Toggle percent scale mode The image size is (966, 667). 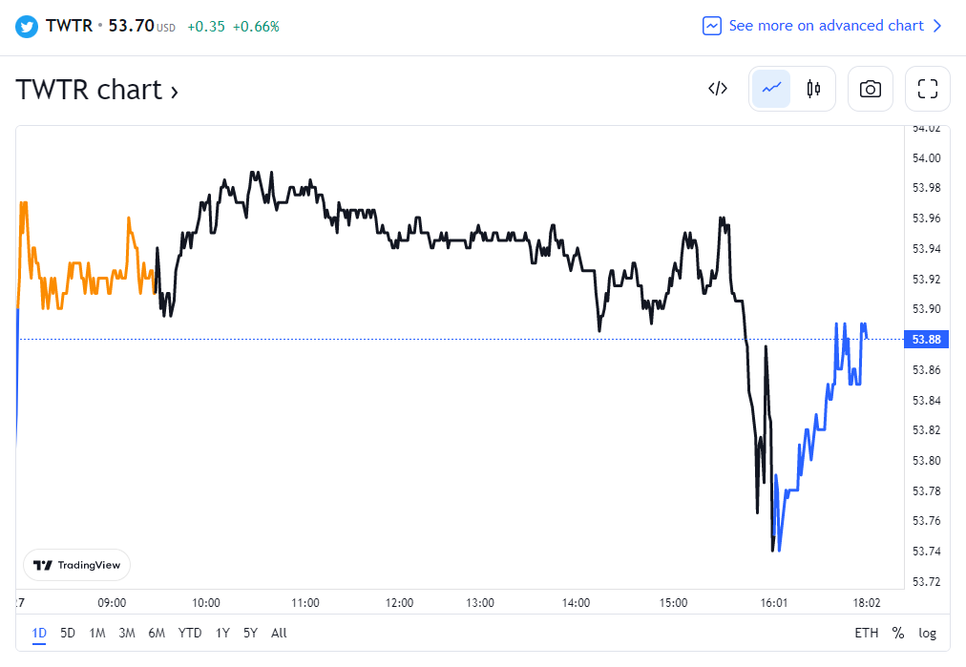[x=898, y=633]
